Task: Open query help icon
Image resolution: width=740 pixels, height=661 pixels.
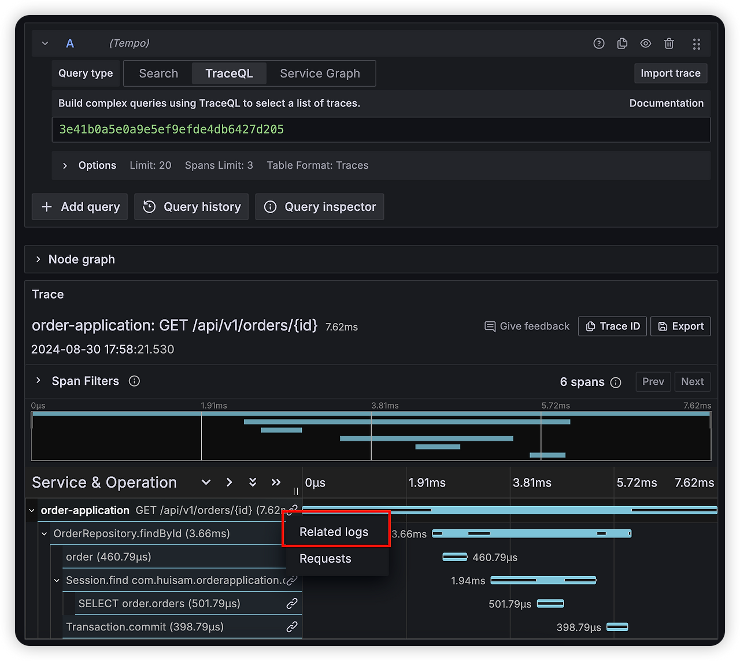Action: click(599, 43)
